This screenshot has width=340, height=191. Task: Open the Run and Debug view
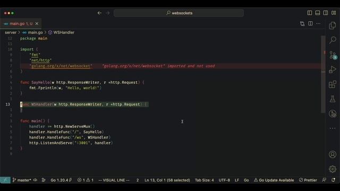click(333, 70)
